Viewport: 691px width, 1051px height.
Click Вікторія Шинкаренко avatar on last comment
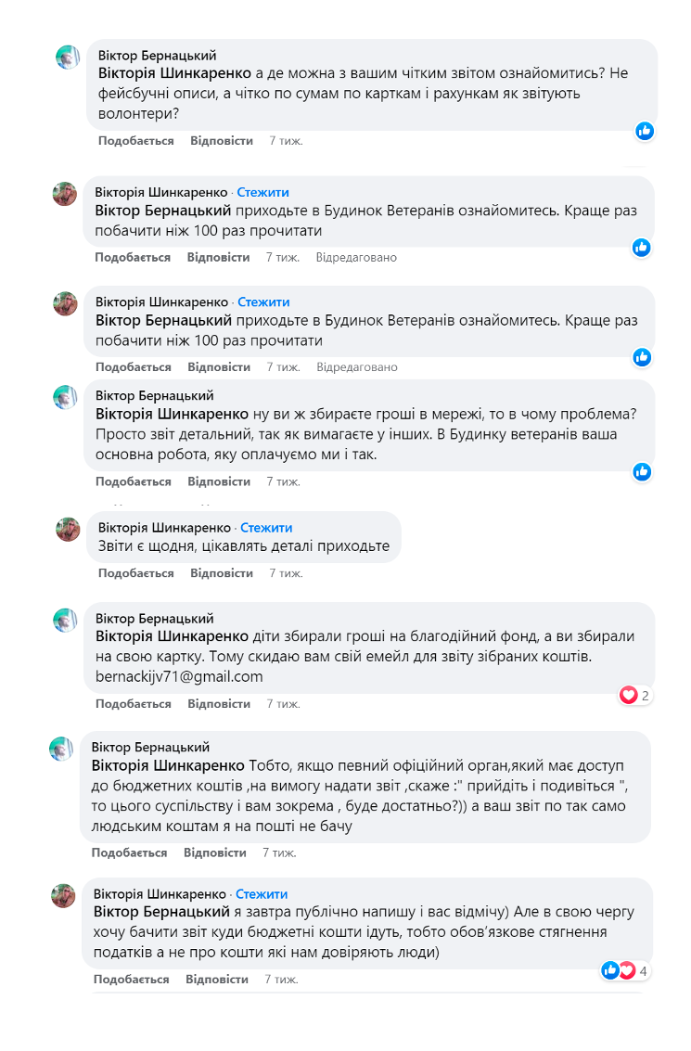64,896
